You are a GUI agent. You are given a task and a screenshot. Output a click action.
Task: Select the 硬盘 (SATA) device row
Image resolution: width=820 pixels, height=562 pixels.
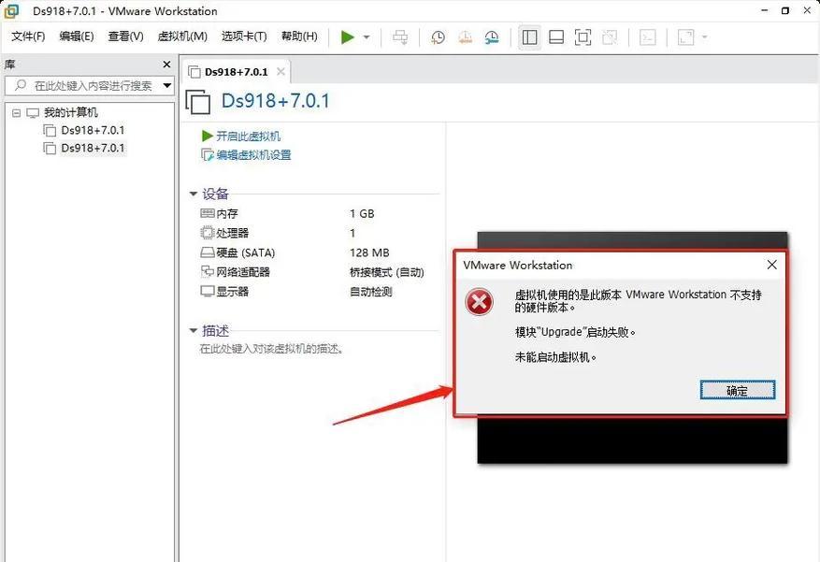click(x=245, y=253)
